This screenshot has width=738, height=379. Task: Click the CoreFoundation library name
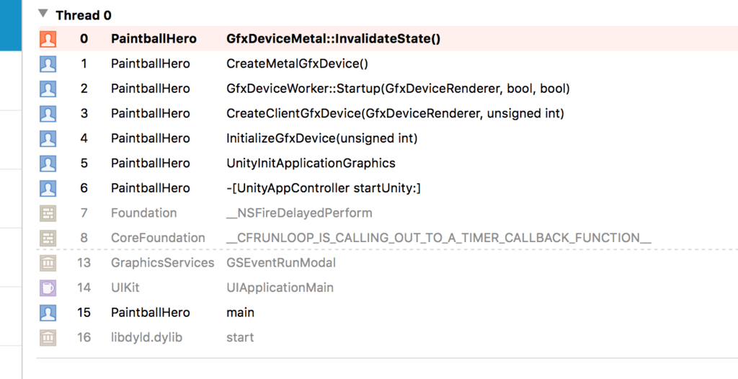pos(158,238)
